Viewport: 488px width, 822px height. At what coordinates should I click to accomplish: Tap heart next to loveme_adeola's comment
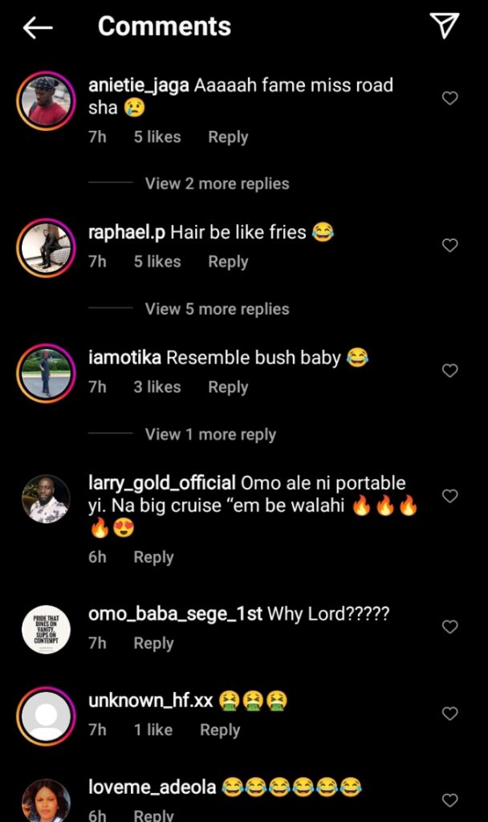[x=450, y=800]
